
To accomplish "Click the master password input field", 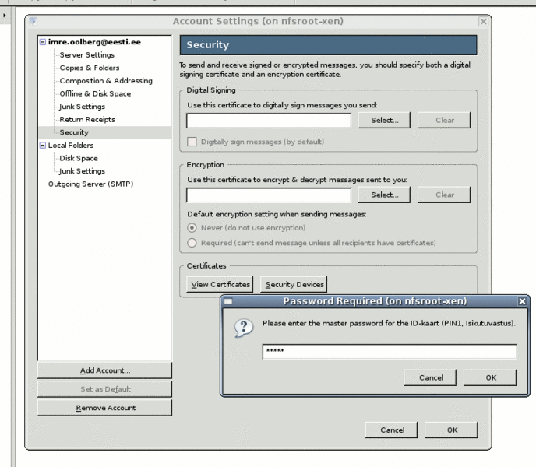I will (x=389, y=352).
